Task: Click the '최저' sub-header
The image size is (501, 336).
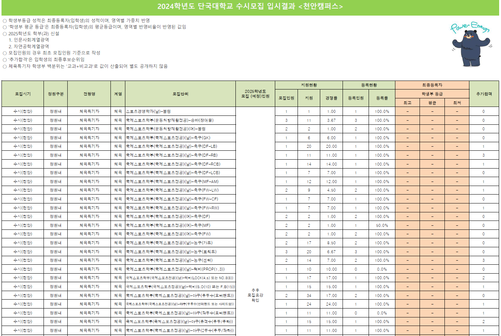Action: [457, 103]
